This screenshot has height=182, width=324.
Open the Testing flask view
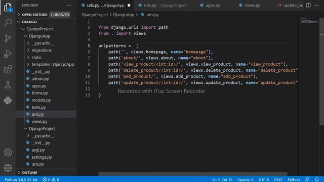click(x=8, y=85)
